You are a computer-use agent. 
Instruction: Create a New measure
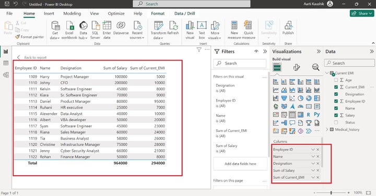click(x=234, y=30)
